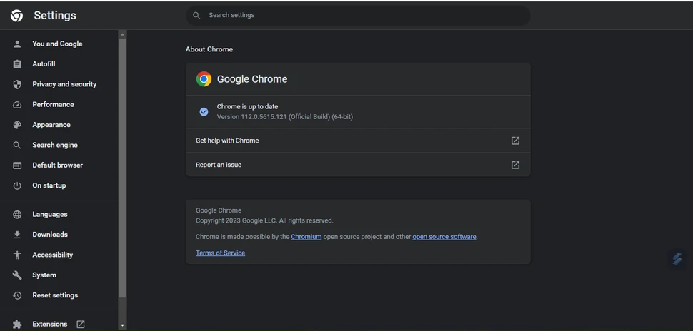This screenshot has width=693, height=331.
Task: Click the Extensions puzzle piece icon
Action: coord(17,325)
